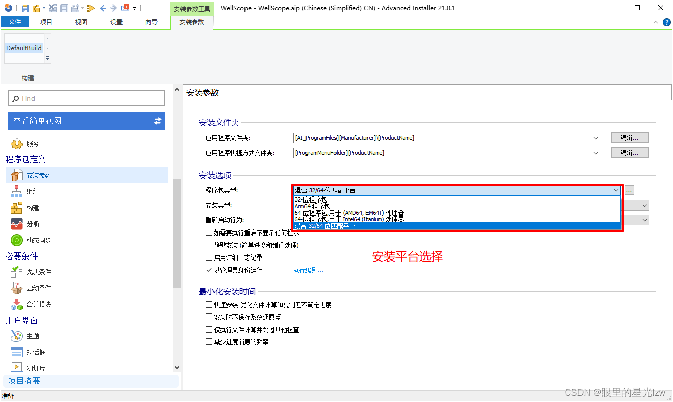
Task: Choose highlighted 混合 32/64-位匹配平台 list option
Action: pyautogui.click(x=456, y=226)
